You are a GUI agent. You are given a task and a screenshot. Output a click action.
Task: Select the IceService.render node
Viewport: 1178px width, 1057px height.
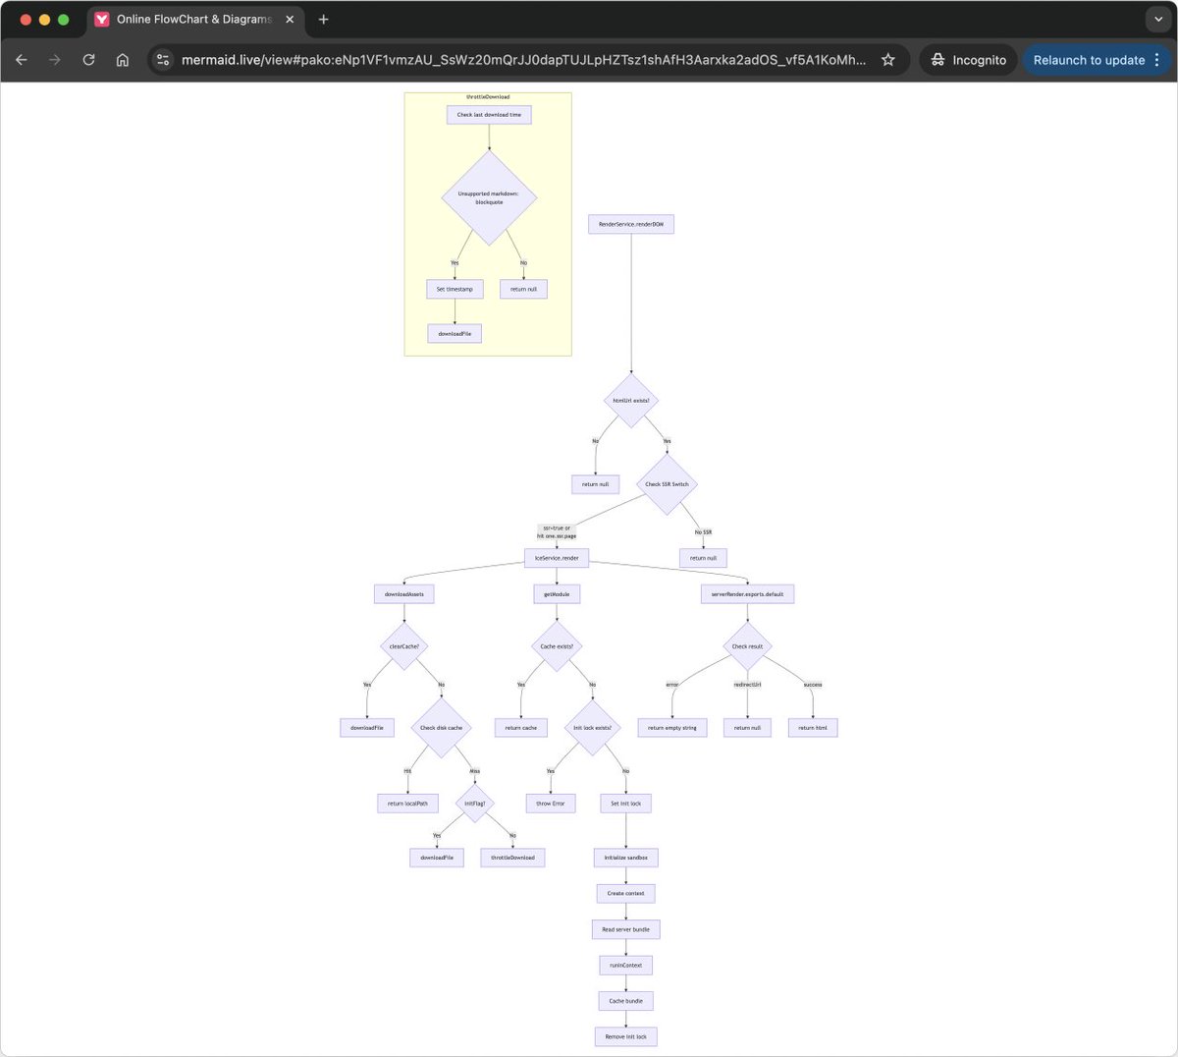pyautogui.click(x=557, y=558)
